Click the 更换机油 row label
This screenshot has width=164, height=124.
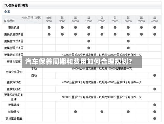[x=14, y=28]
